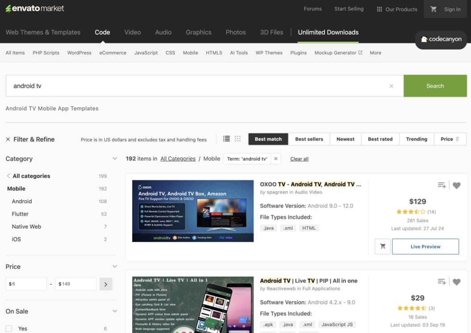Open the Graphics tab
Viewport: 471px width, 333px height.
[x=199, y=32]
